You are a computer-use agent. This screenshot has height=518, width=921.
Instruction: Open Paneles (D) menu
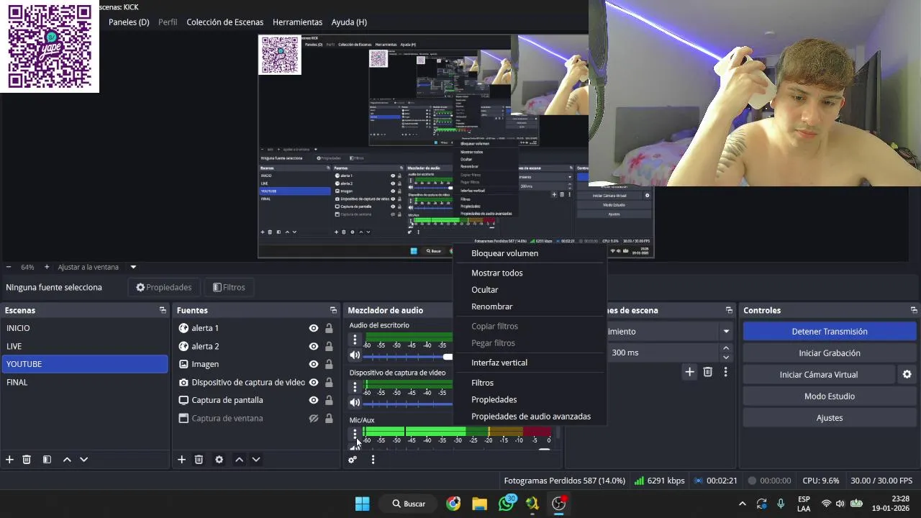click(x=129, y=22)
